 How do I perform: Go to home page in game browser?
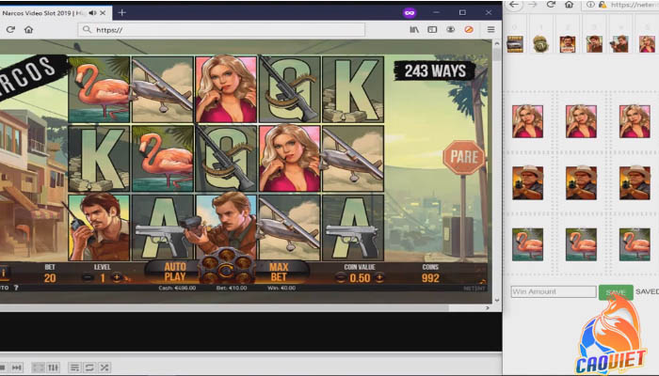[28, 30]
